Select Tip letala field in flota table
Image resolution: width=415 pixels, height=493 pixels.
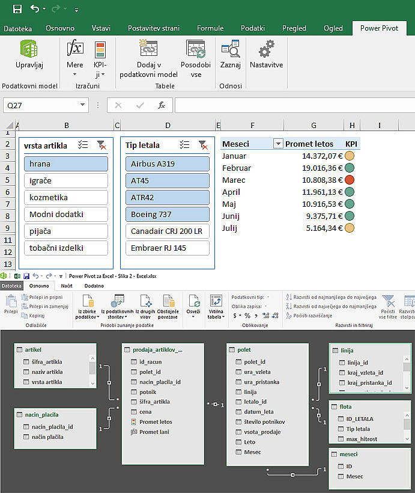[x=354, y=429]
